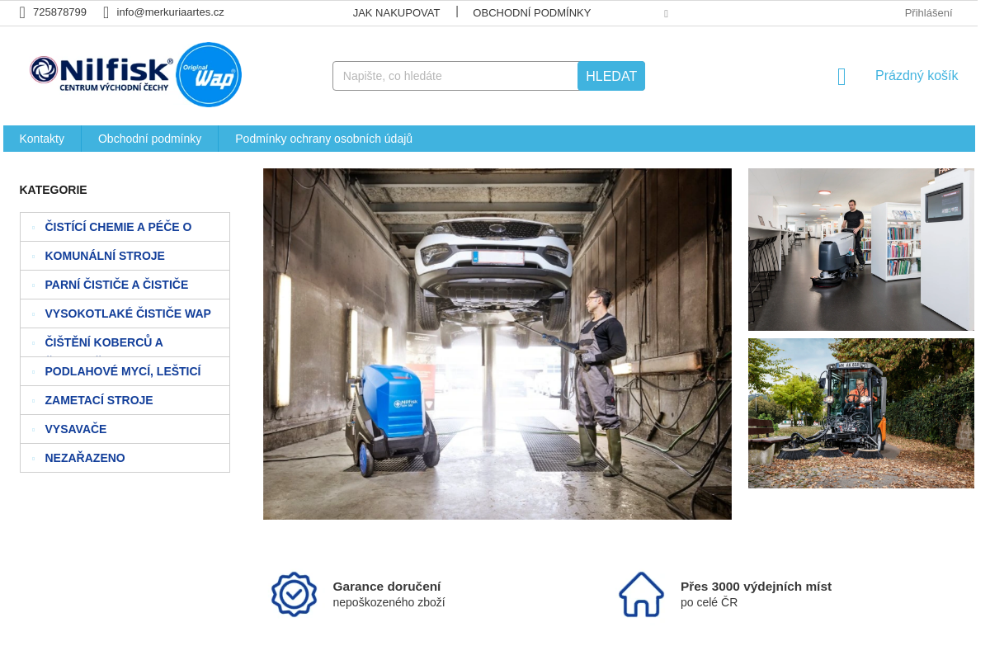
Task: Focus the search field 'Napište, co hledáte'
Action: click(x=455, y=76)
